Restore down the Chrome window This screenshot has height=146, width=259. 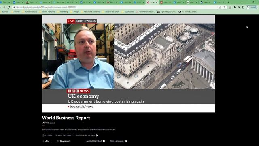[253, 2]
